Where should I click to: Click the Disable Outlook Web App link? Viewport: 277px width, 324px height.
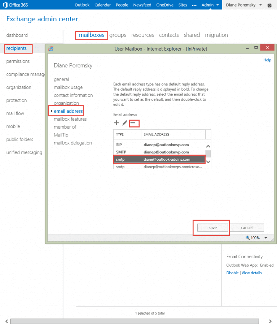click(232, 273)
